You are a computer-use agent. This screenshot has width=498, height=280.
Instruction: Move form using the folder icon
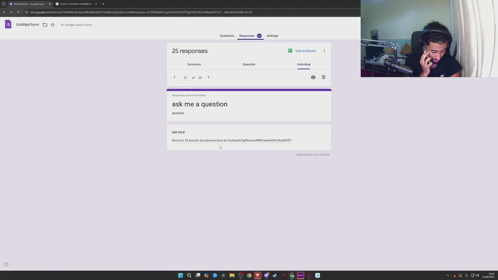(45, 25)
